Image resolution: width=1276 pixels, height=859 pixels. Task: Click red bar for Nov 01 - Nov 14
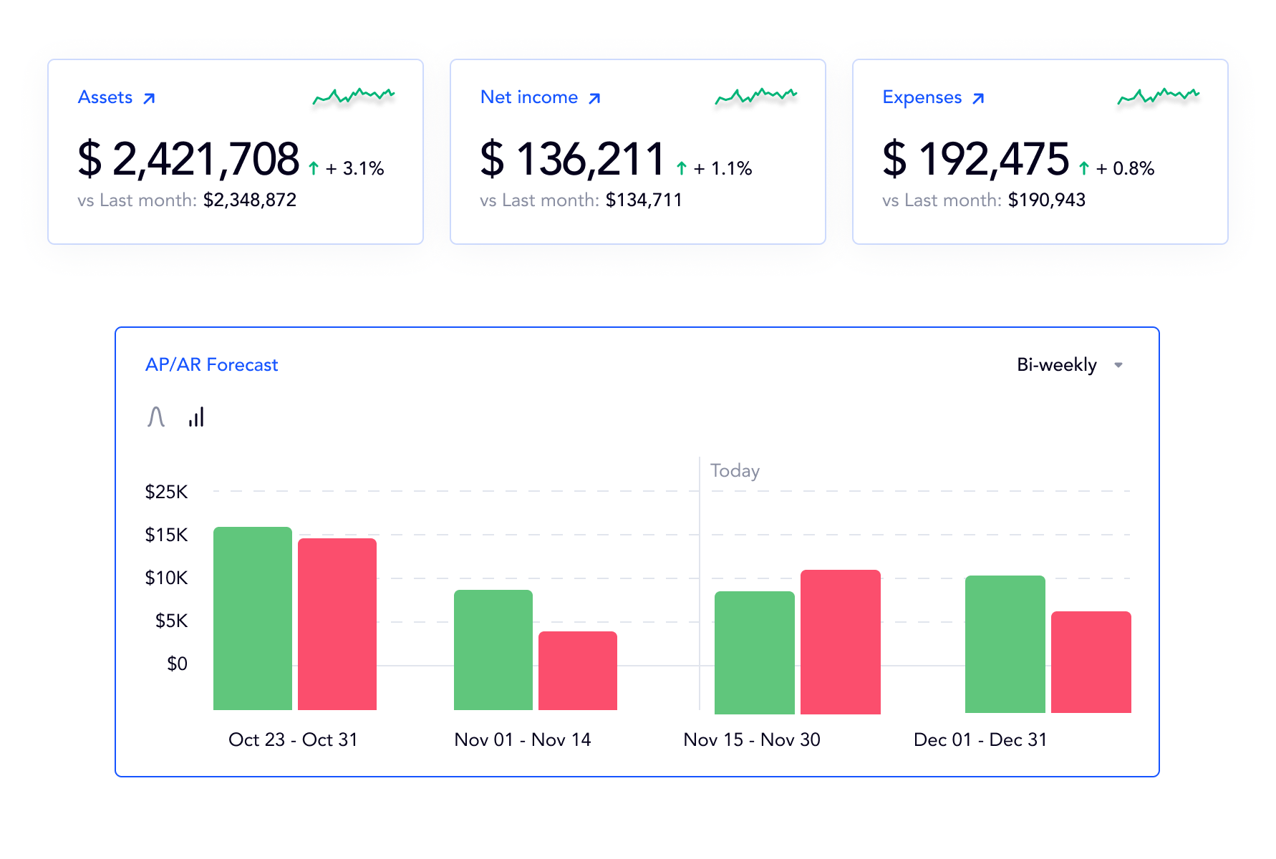point(578,671)
